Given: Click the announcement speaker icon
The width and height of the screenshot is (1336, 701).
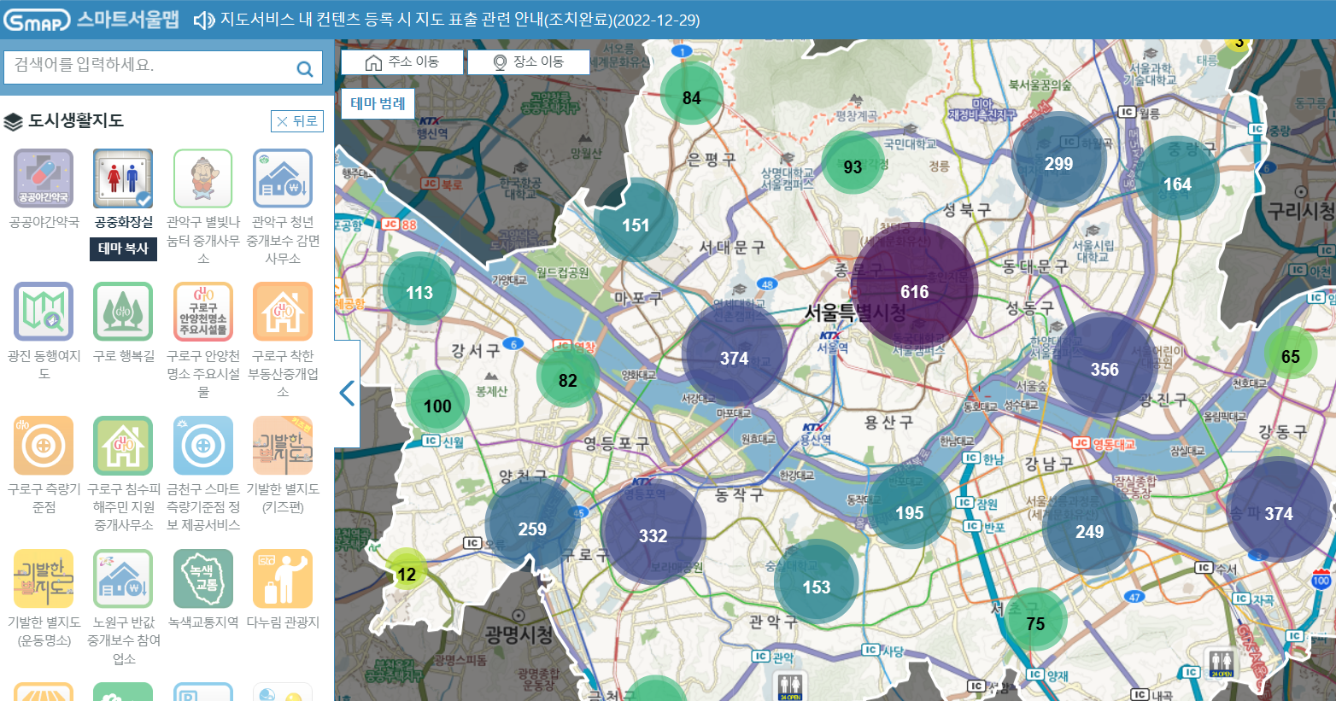Looking at the screenshot, I should click(x=203, y=20).
